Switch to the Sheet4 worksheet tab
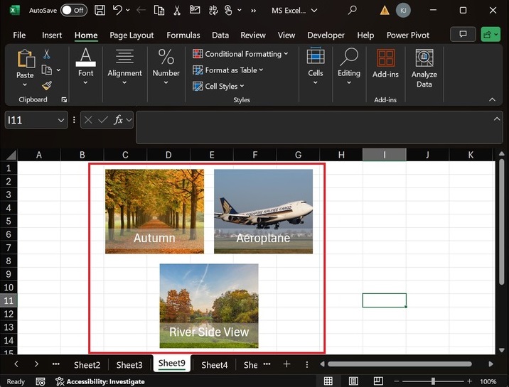The width and height of the screenshot is (509, 387). pyautogui.click(x=214, y=364)
